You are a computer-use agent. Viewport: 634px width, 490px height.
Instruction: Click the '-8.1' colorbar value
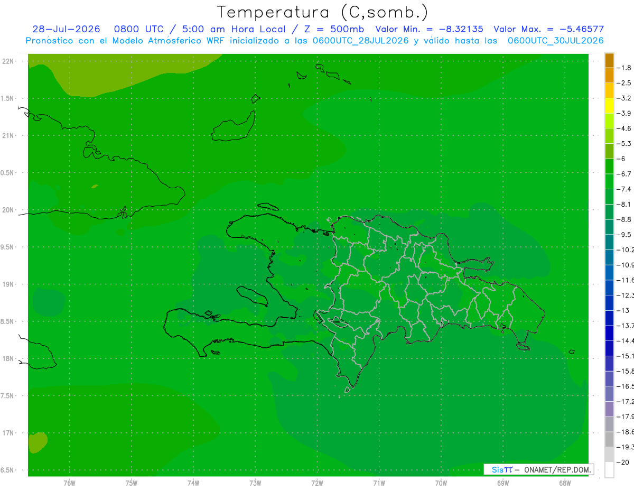625,204
